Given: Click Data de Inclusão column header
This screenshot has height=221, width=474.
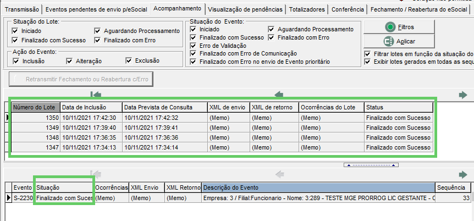Looking at the screenshot, I should [x=91, y=107].
